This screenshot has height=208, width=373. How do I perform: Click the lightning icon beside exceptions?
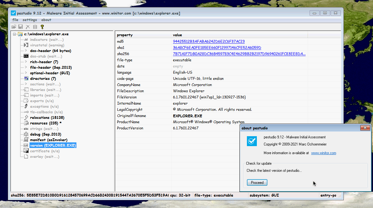[26, 106]
